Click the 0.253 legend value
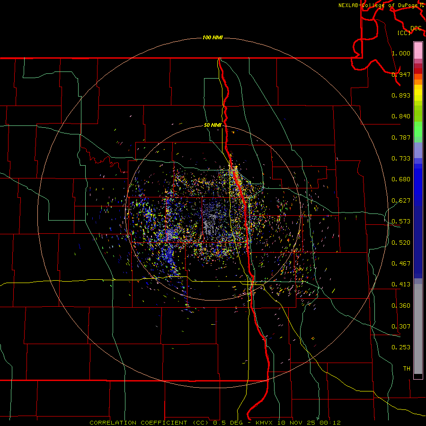The image size is (426, 426). click(x=401, y=347)
